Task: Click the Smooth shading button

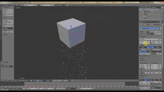Action: click(5, 32)
